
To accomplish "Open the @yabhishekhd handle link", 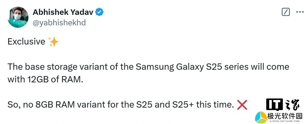I will coord(59,23).
